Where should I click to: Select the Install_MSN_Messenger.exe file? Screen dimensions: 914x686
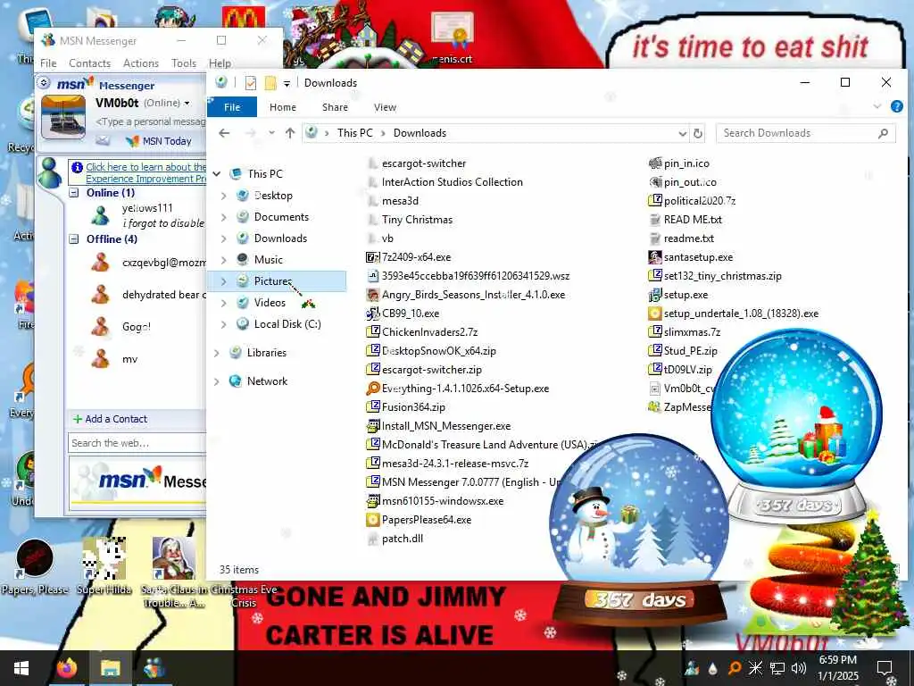pos(438,426)
